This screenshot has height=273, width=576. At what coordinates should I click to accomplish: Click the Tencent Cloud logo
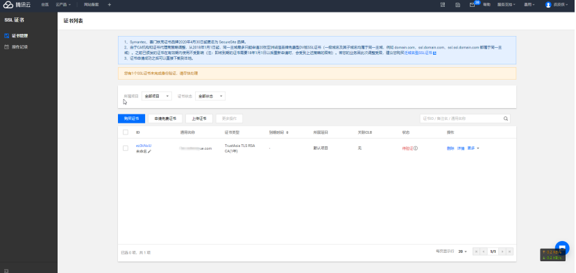(17, 5)
